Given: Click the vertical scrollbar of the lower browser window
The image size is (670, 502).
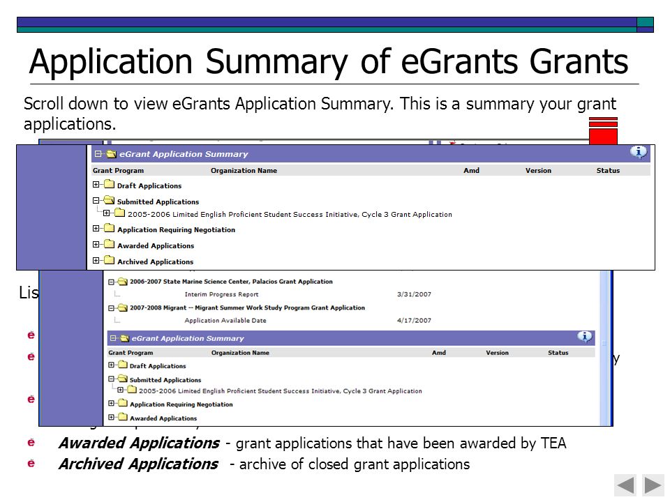Looking at the screenshot, I should [604, 348].
